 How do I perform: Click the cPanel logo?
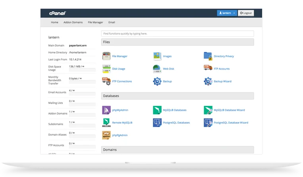pyautogui.click(x=58, y=13)
